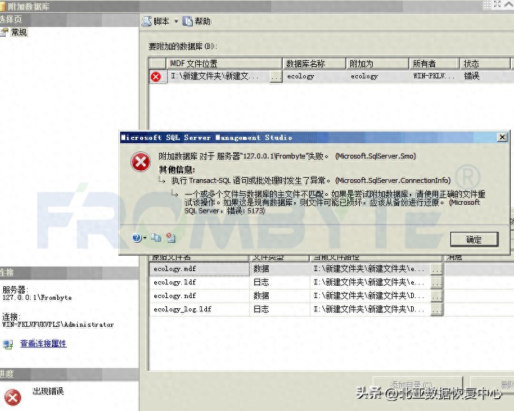
Task: Click the 出现错误 progress text
Action: [48, 391]
